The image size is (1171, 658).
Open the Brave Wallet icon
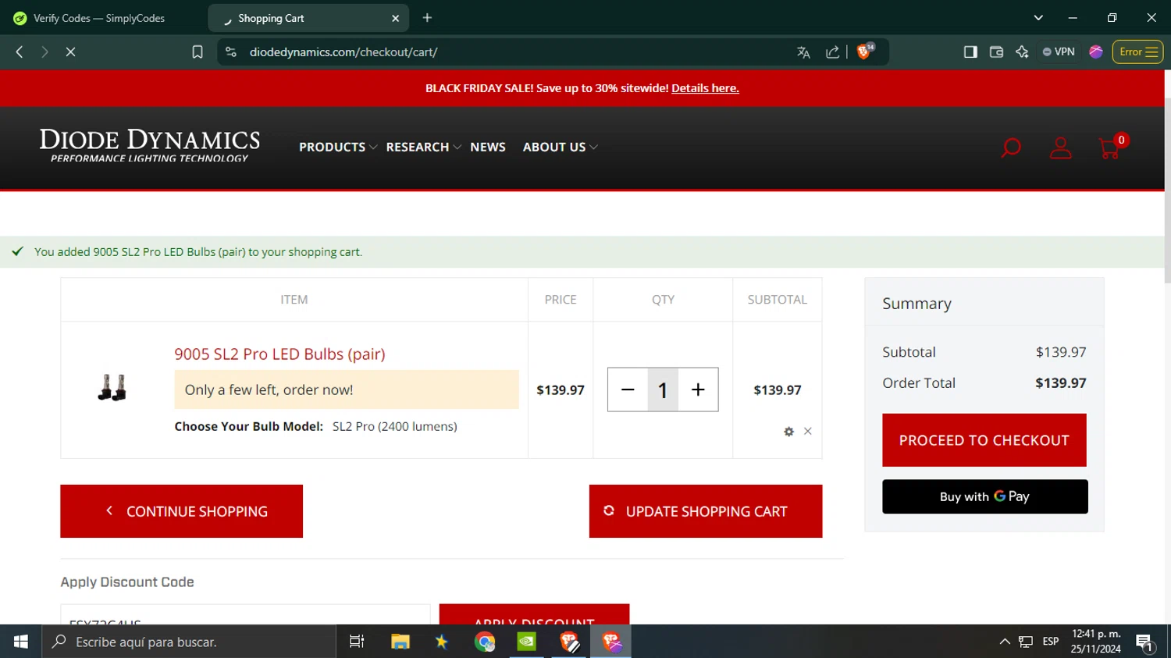(x=996, y=52)
